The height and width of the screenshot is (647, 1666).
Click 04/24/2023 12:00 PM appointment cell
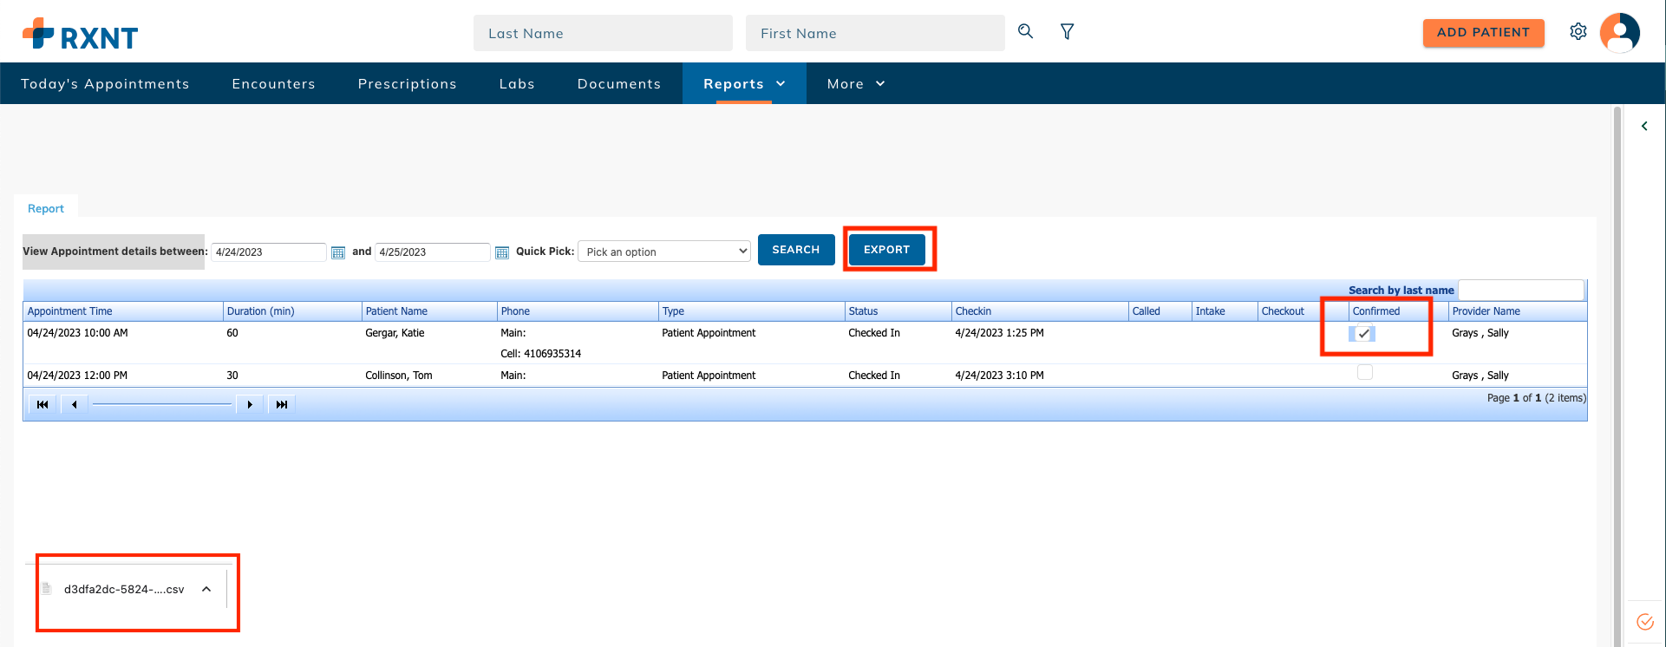coord(77,376)
